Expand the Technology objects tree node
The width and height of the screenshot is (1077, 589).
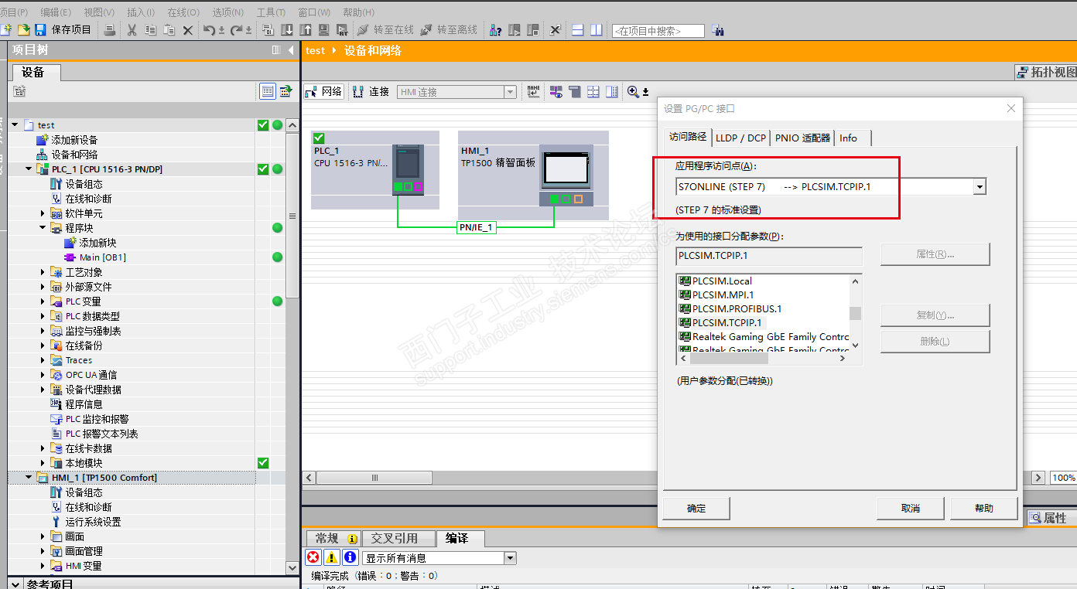click(x=43, y=272)
